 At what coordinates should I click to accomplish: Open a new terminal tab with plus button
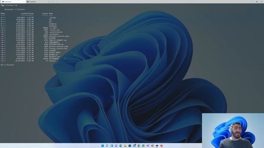tap(53, 2)
